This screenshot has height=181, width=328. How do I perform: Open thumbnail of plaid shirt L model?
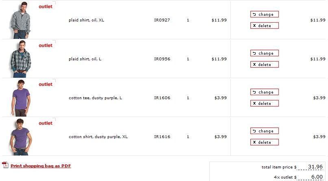pos(20,59)
